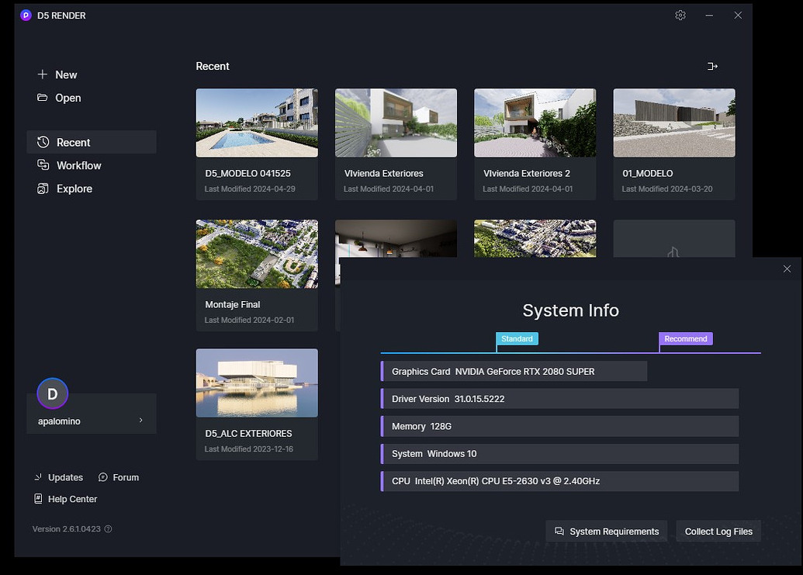Click the folder icon next to Open
Viewport: 803px width, 575px height.
coord(43,98)
